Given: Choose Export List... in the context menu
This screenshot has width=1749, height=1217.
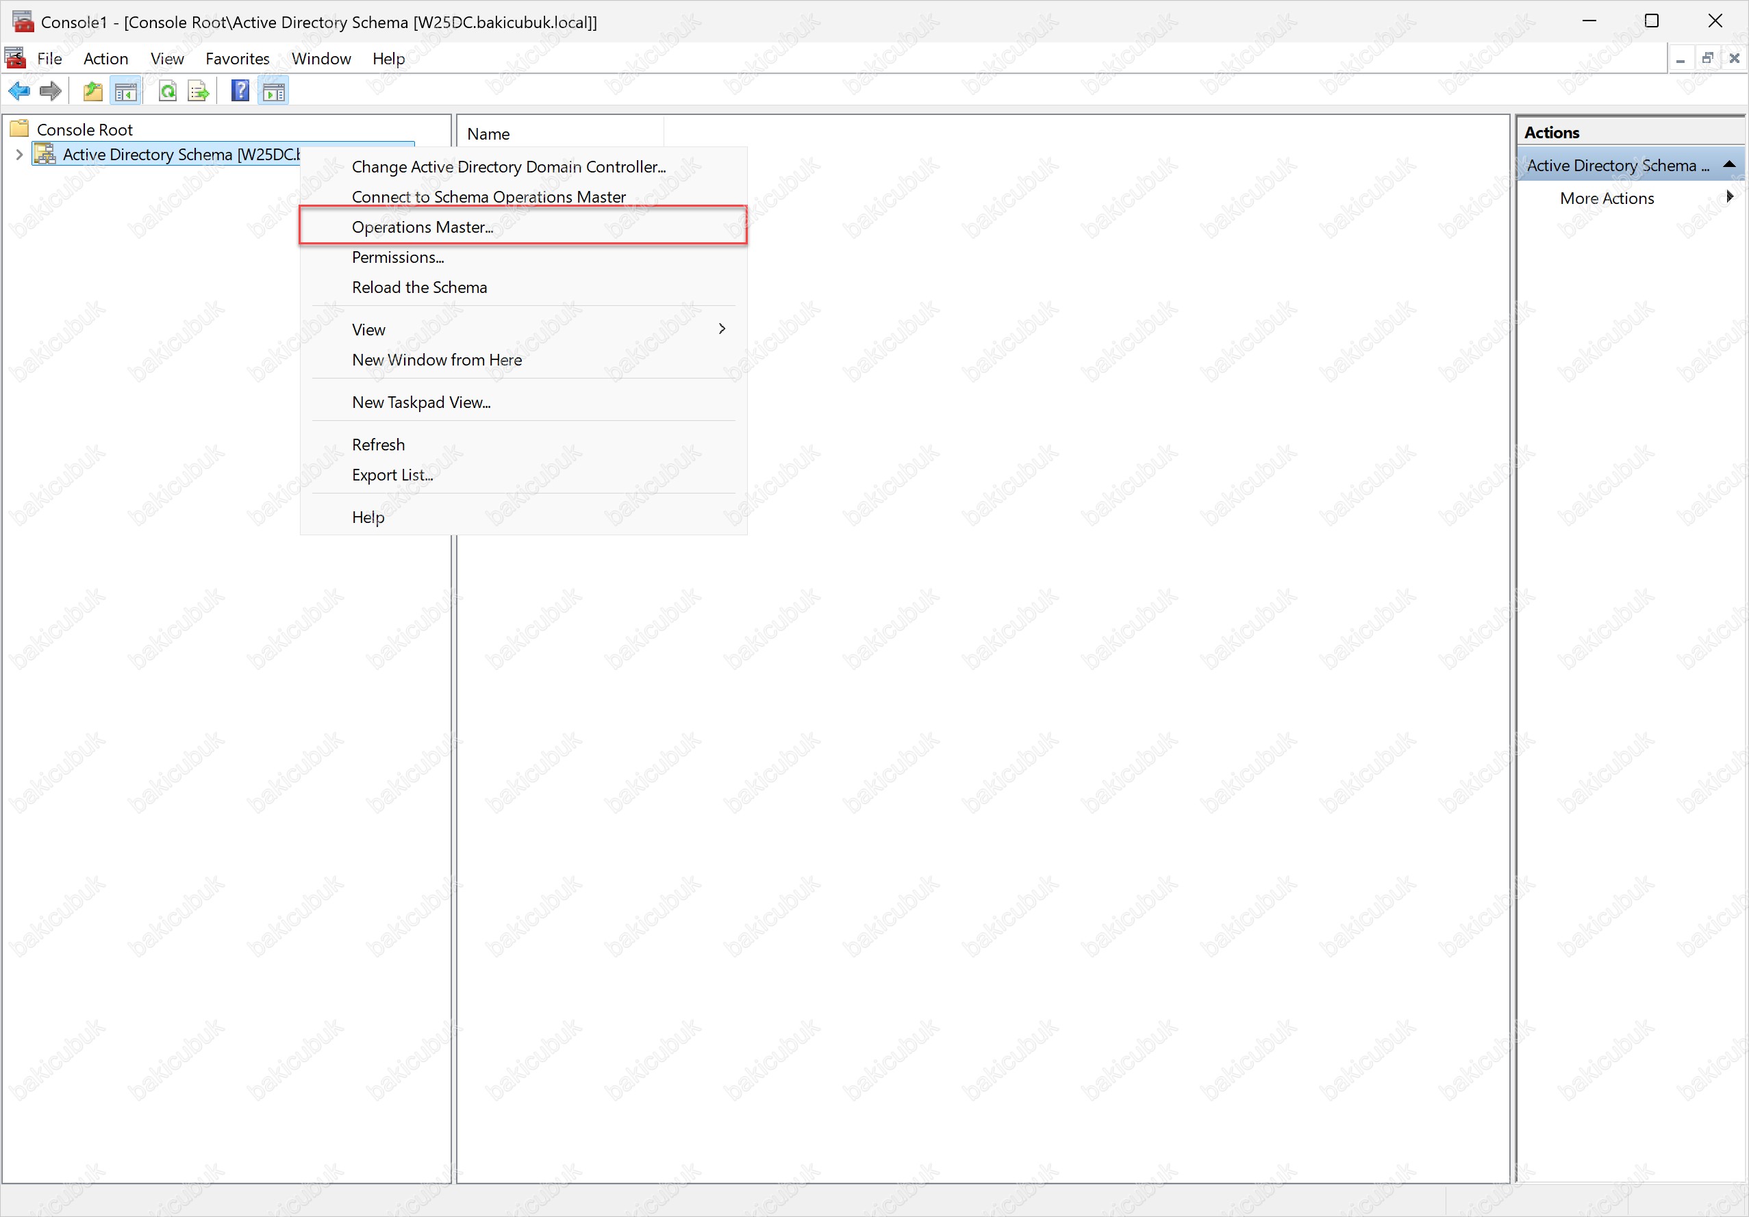Looking at the screenshot, I should tap(523, 474).
